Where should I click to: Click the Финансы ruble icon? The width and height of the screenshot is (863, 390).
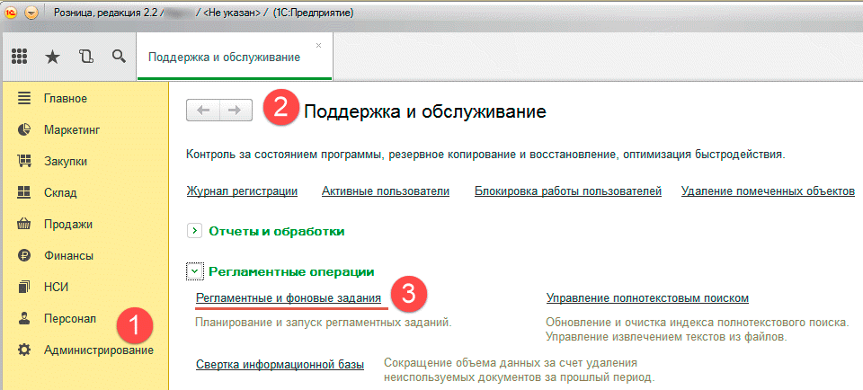click(x=24, y=255)
